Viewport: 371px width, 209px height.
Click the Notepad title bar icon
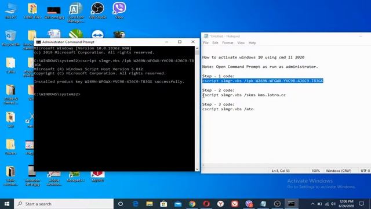[x=206, y=36]
